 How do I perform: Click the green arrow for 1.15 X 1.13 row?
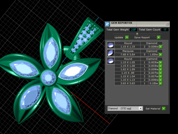(161, 80)
